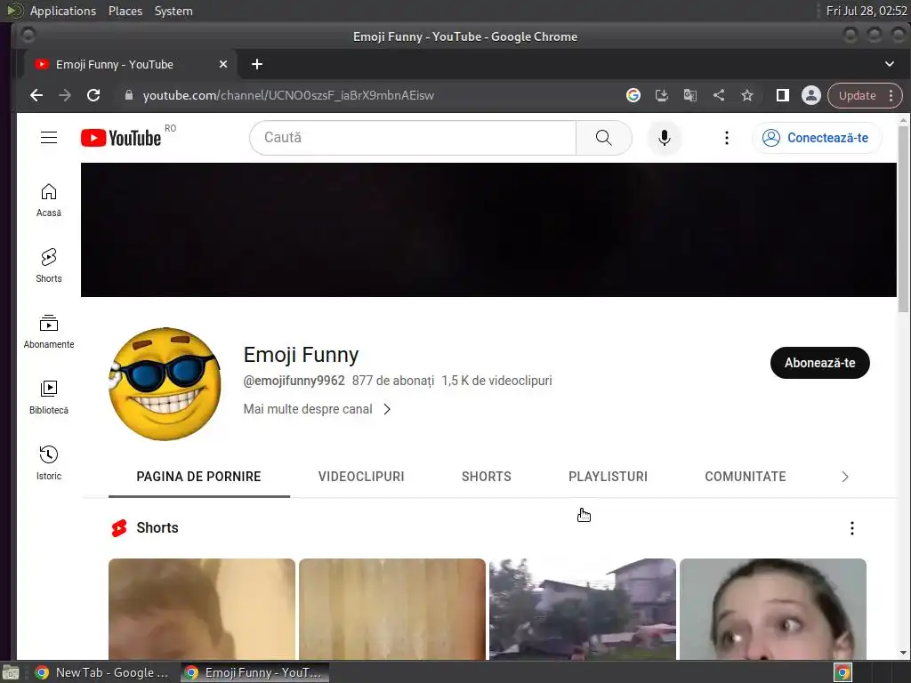Viewport: 911px width, 683px height.
Task: Start voice search with microphone icon
Action: (x=664, y=138)
